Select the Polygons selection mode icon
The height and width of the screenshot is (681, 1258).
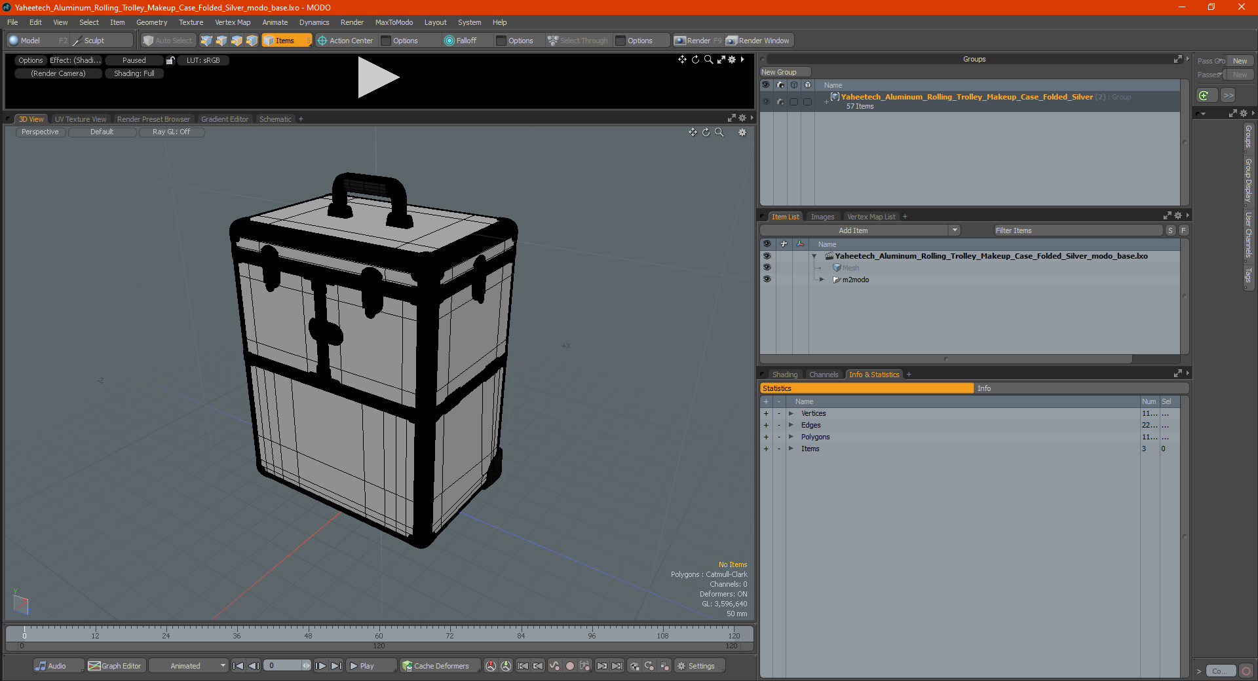pyautogui.click(x=237, y=41)
